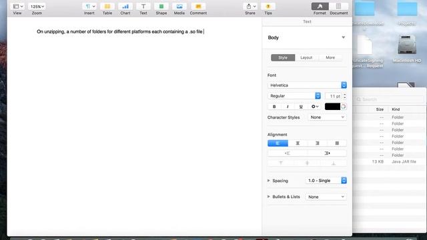Toggle Bold formatting
This screenshot has height=240, width=427.
274,107
